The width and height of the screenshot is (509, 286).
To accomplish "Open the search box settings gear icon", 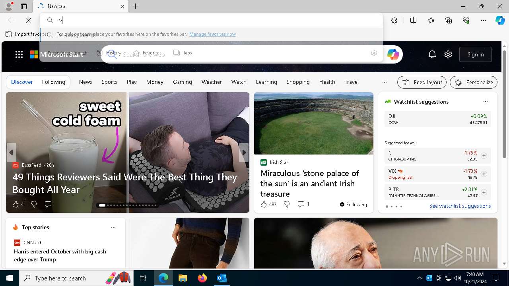I will pyautogui.click(x=373, y=53).
